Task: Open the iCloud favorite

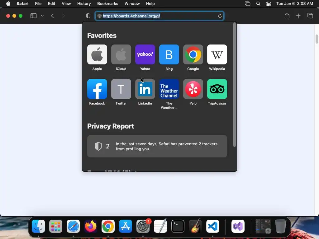Action: (121, 54)
